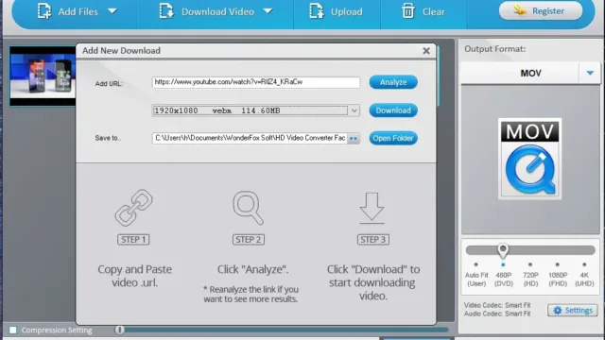Screen dimensions: 605x340
Task: Select 1080P (FHD) resolution
Action: tap(558, 275)
